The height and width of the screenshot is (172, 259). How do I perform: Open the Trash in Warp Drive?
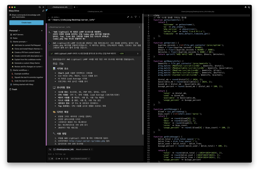pos(13,89)
